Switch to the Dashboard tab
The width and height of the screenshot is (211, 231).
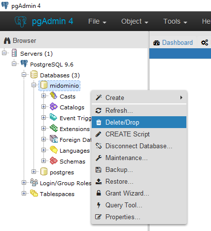173,42
